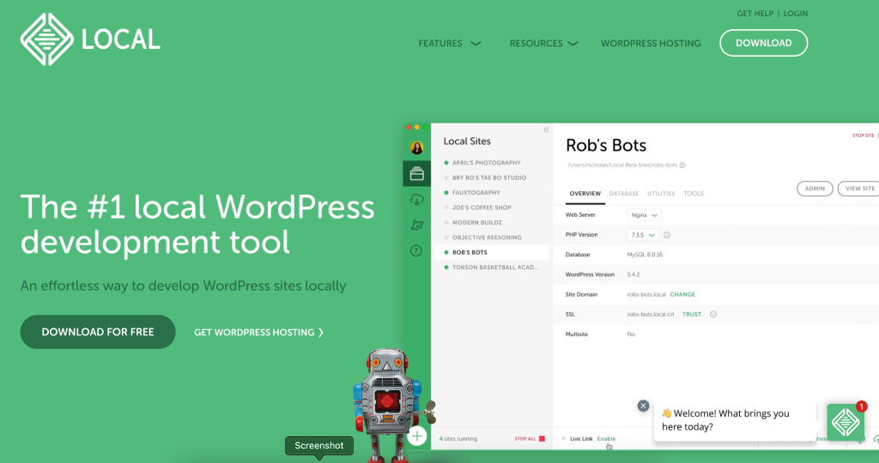The image size is (879, 463).
Task: Switch to the Overview tab
Action: tap(585, 194)
